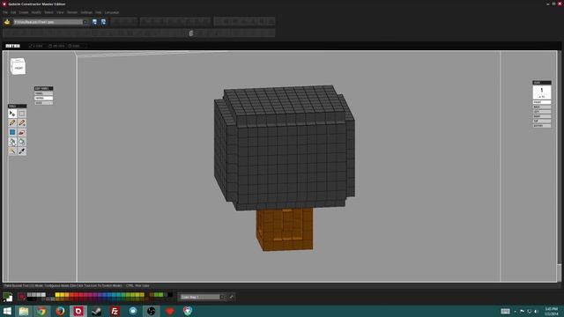Click the red circle icon beside palette
This screenshot has height=317, width=564.
[x=21, y=297]
